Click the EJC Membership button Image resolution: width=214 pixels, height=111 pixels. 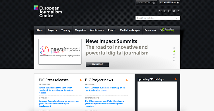click(x=169, y=2)
